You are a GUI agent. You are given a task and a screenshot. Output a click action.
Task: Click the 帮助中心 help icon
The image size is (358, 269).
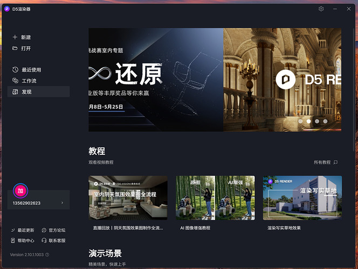(x=13, y=240)
